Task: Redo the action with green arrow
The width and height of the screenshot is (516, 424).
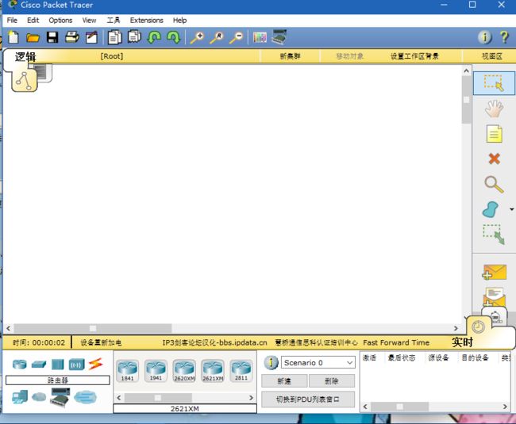Action: 174,37
